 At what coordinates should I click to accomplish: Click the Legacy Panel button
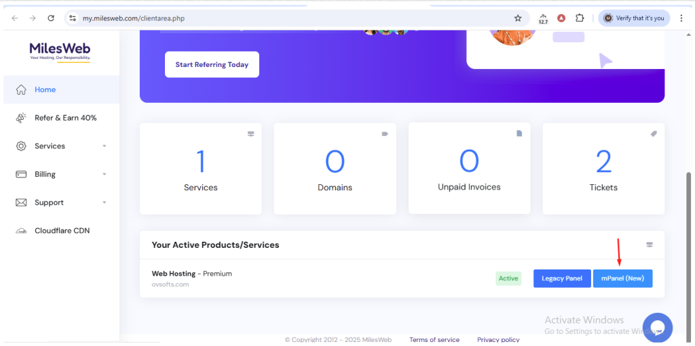[562, 278]
